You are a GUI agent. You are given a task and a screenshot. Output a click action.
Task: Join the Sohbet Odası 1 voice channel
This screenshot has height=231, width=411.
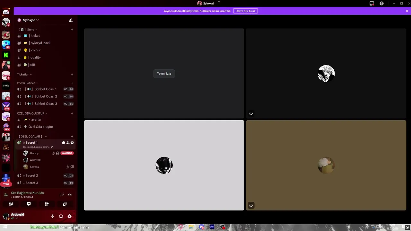(x=45, y=89)
